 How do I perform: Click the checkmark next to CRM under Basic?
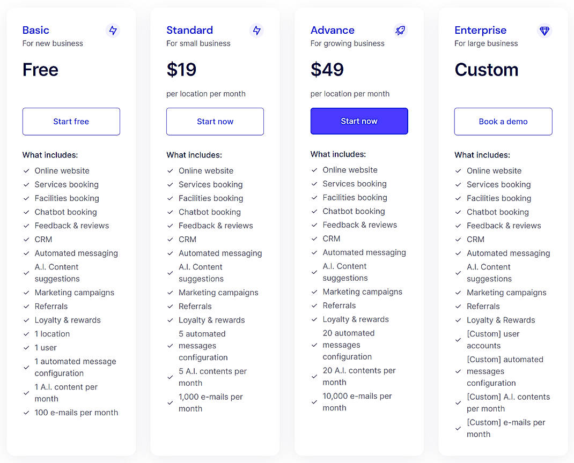[x=26, y=240]
